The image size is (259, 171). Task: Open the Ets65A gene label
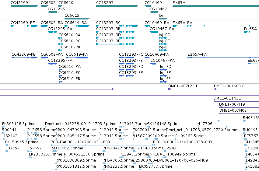point(179,3)
